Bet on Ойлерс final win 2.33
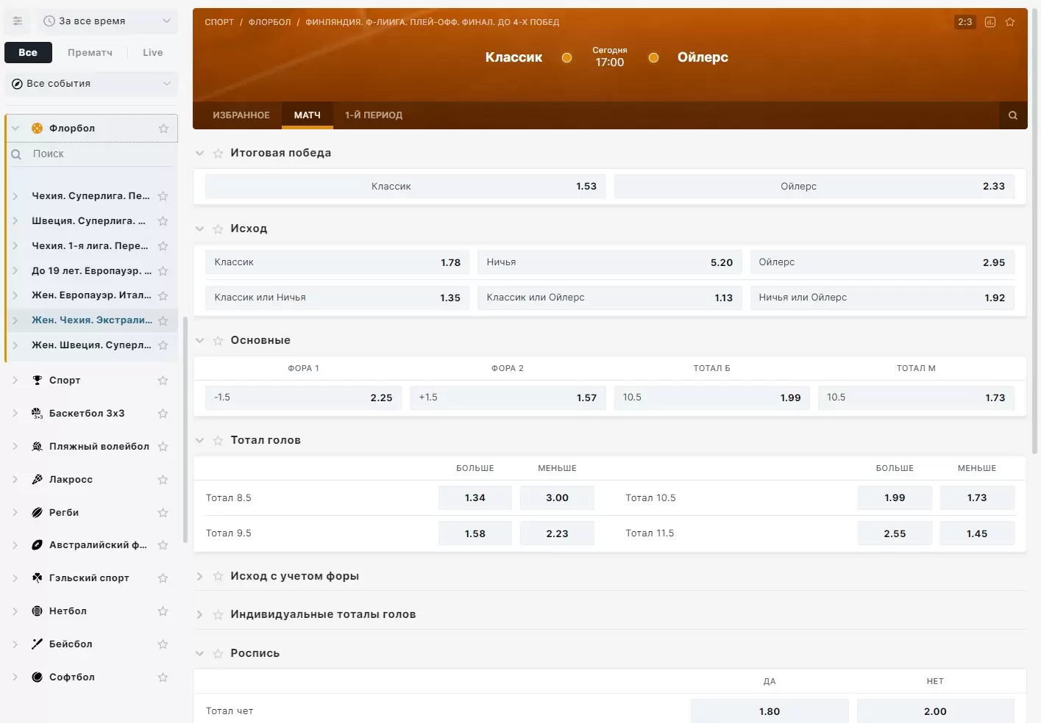The image size is (1041, 723). [x=814, y=187]
